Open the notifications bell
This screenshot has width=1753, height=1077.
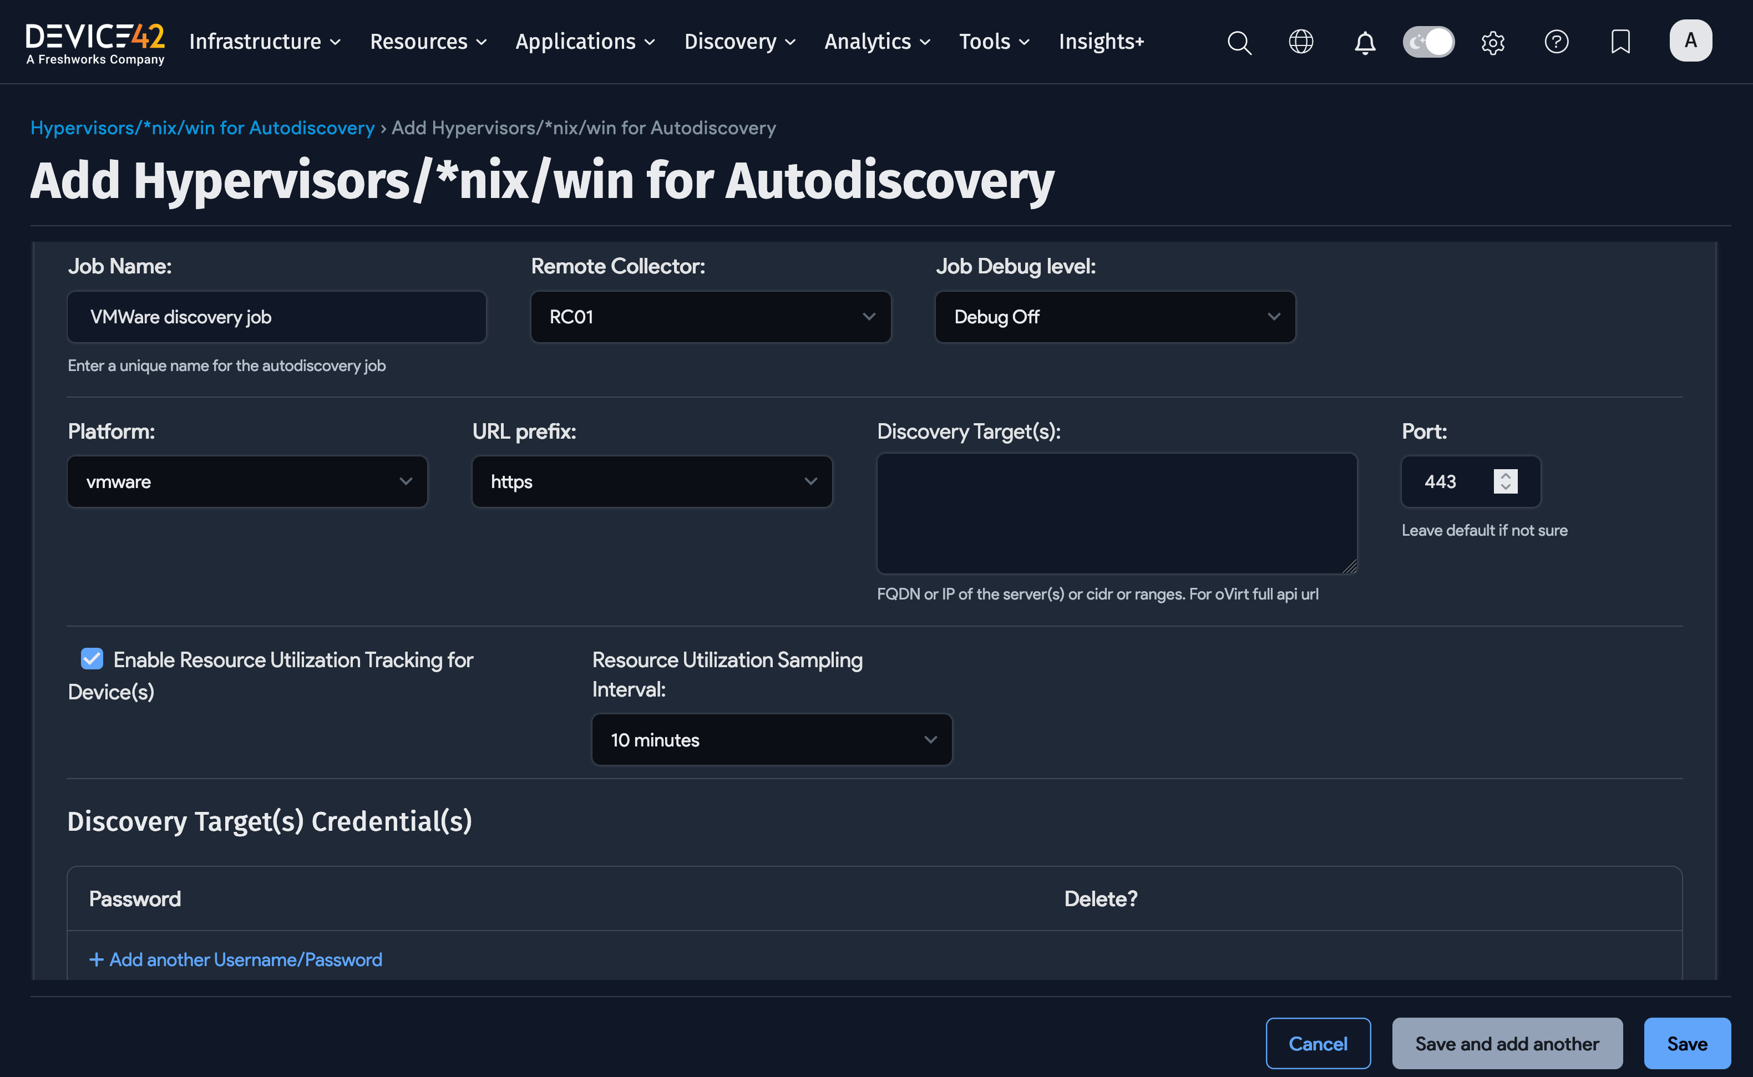pos(1365,42)
